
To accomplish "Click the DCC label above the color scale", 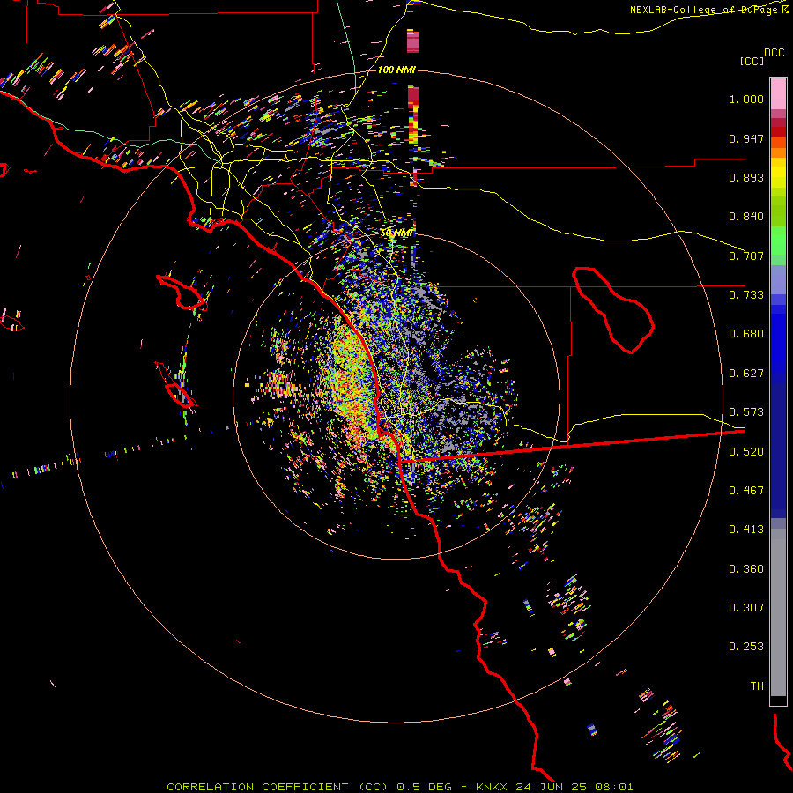I will pyautogui.click(x=774, y=53).
